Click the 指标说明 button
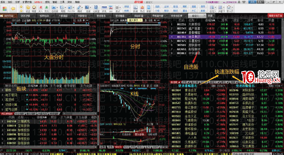Image resolution: width=284 pixels, height=155 pixels. (152, 134)
